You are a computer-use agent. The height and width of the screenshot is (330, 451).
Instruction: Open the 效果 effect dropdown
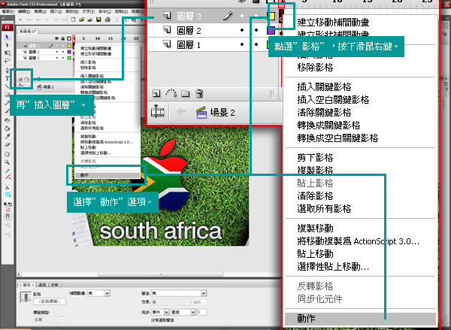pyautogui.click(x=171, y=302)
